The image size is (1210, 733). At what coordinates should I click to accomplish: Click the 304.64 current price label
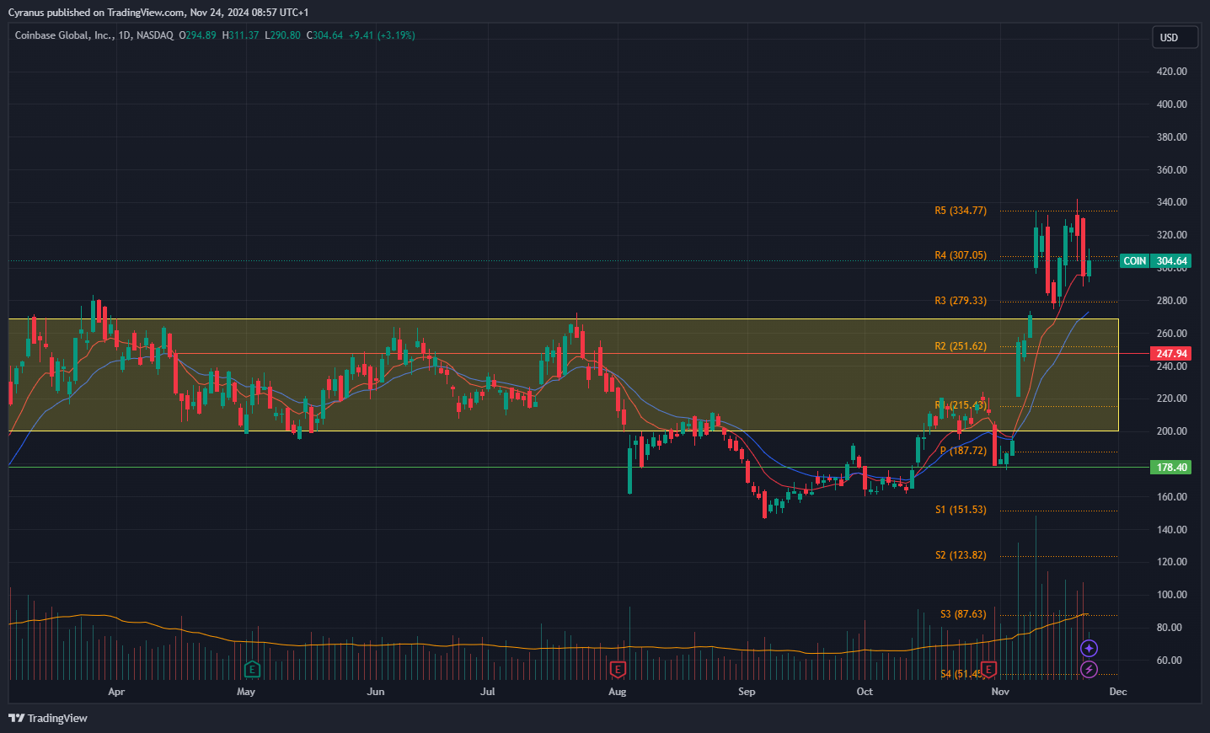pos(1171,261)
